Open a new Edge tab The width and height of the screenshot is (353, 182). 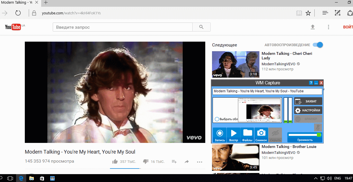pos(46,3)
